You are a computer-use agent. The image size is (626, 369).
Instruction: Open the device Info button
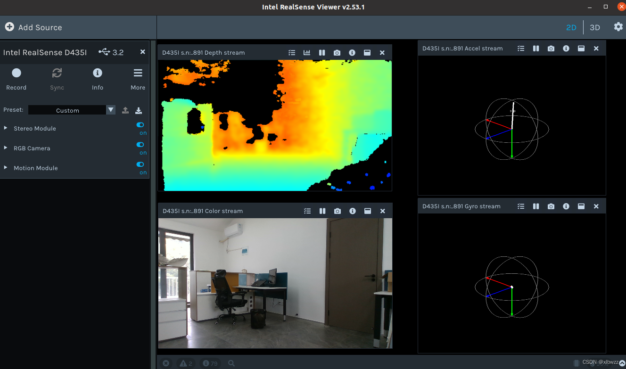[x=98, y=79]
